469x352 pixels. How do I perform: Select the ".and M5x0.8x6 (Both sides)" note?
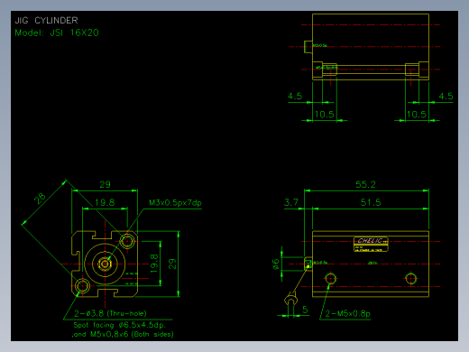pyautogui.click(x=123, y=334)
